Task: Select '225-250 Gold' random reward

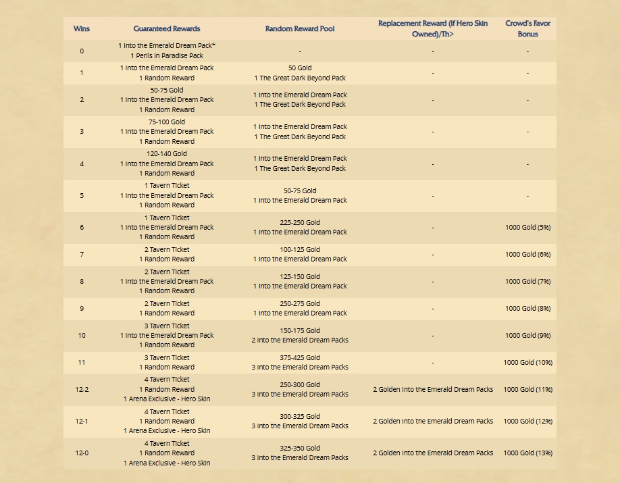Action: point(300,222)
